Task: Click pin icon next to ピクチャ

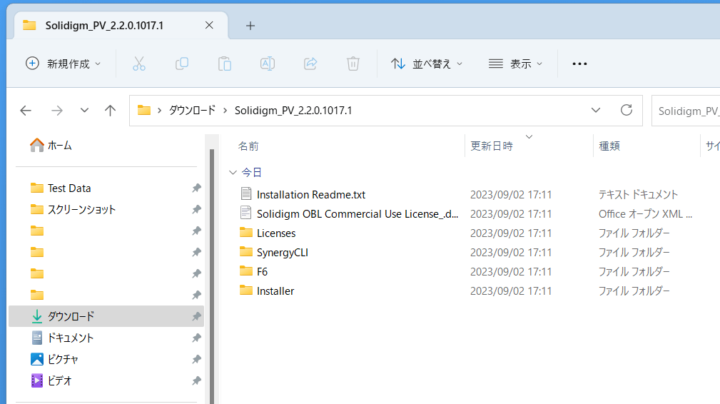Action: tap(196, 359)
